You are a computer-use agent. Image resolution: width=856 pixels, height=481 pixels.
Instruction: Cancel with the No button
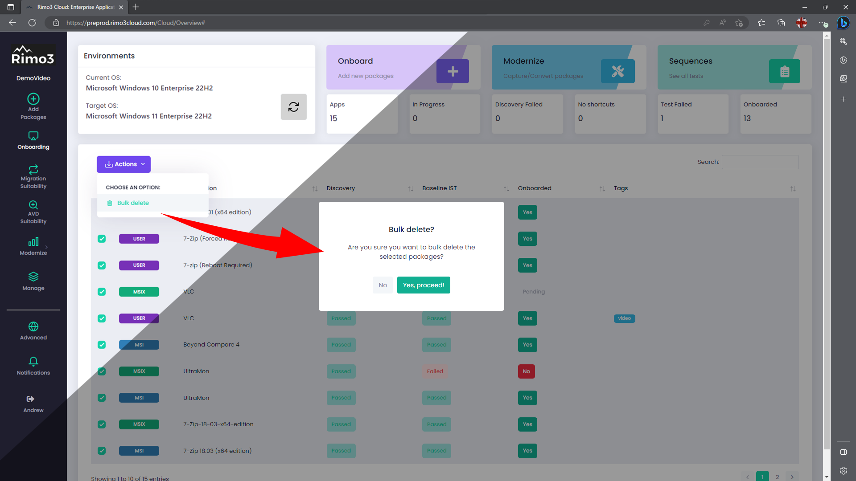point(383,285)
